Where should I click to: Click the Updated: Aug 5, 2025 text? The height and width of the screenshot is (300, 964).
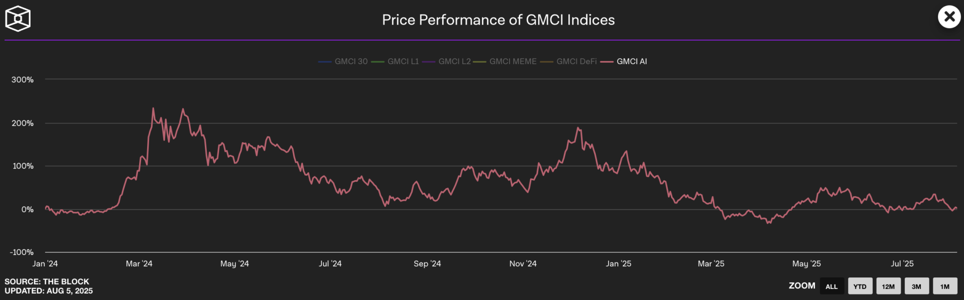pos(49,291)
